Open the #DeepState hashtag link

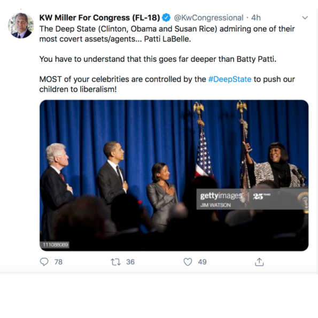pos(230,79)
